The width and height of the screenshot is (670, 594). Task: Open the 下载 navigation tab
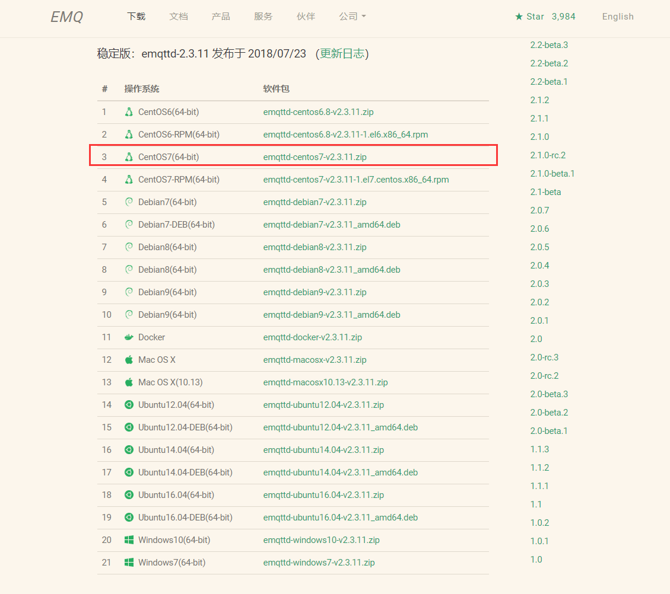coord(136,17)
